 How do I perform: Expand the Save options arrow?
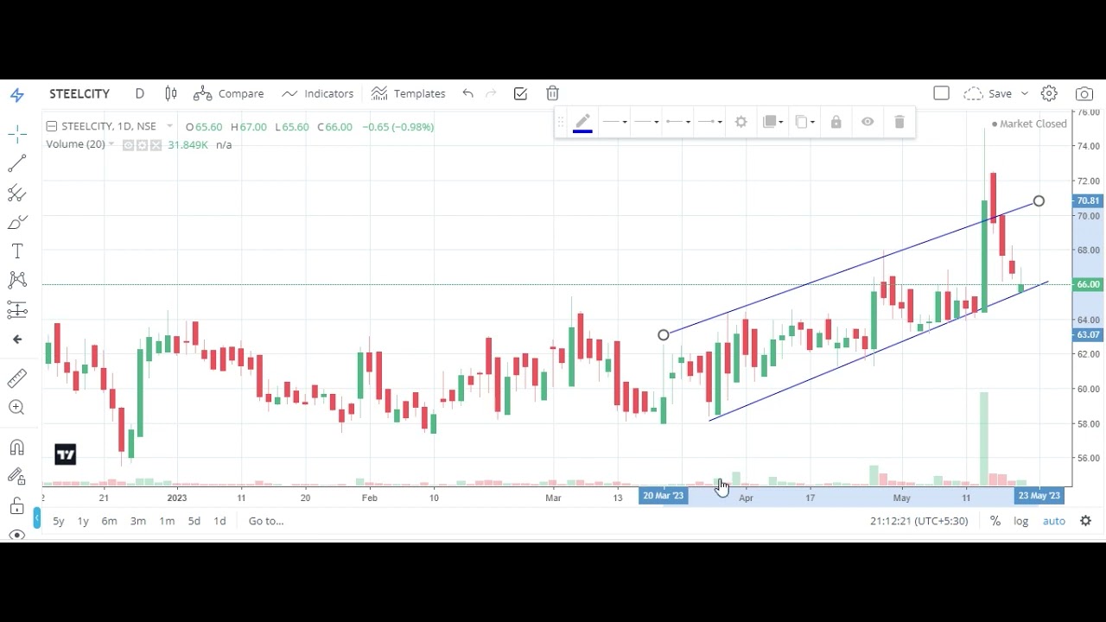click(x=1024, y=93)
